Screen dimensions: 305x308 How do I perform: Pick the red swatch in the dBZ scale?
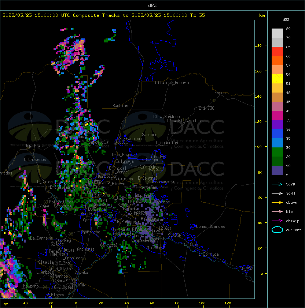coord(277,52)
